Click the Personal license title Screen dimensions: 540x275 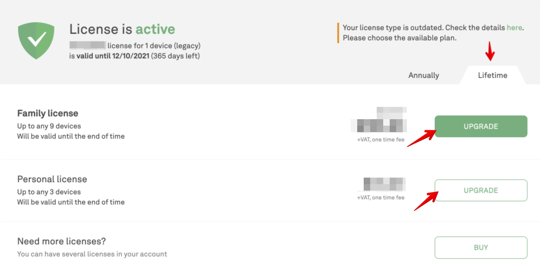pyautogui.click(x=52, y=179)
